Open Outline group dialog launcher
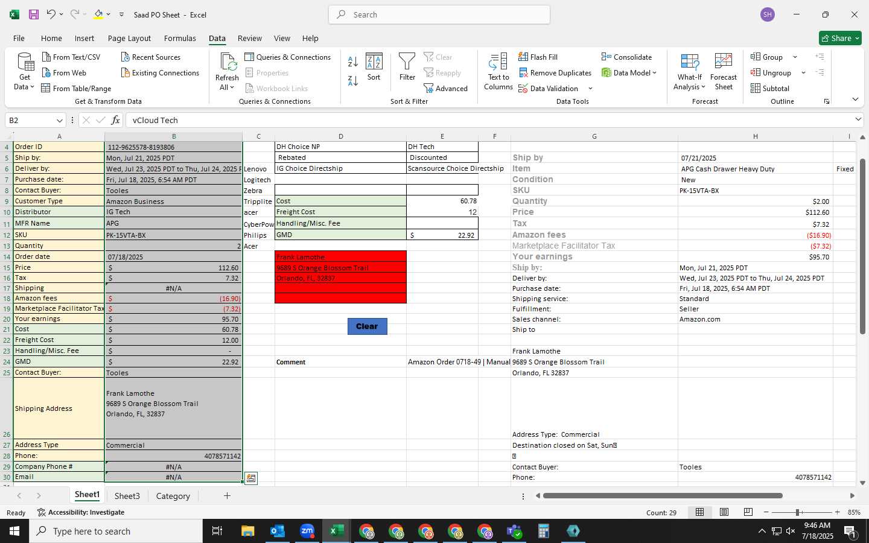Viewport: 869px width, 543px height. [827, 101]
